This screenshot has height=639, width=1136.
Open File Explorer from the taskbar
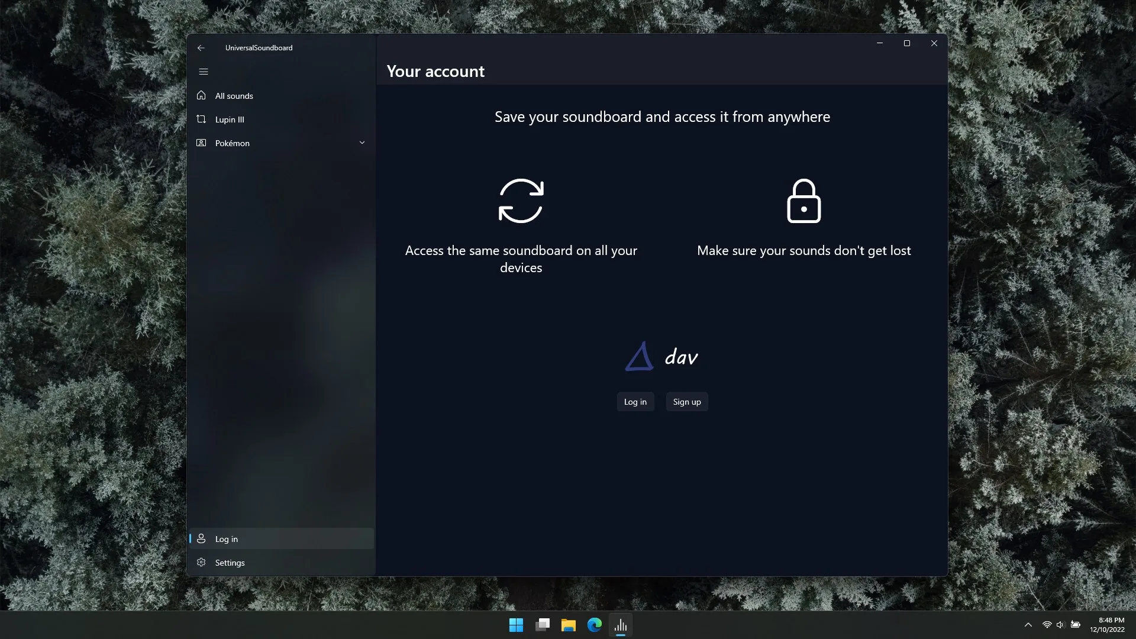(569, 625)
